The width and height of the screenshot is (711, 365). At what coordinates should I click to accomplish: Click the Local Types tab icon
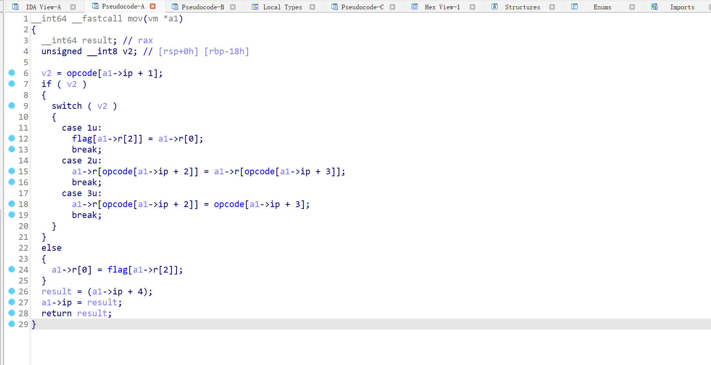[255, 7]
